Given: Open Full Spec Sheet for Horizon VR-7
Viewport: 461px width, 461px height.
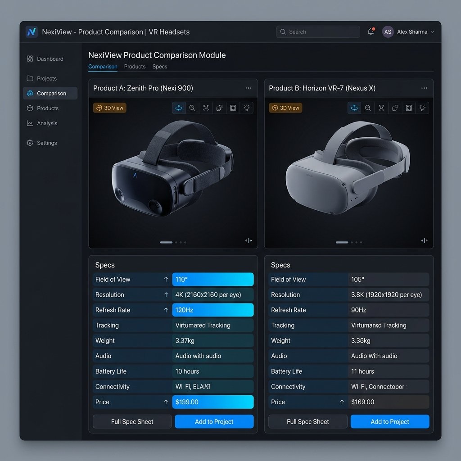Looking at the screenshot, I should 308,421.
